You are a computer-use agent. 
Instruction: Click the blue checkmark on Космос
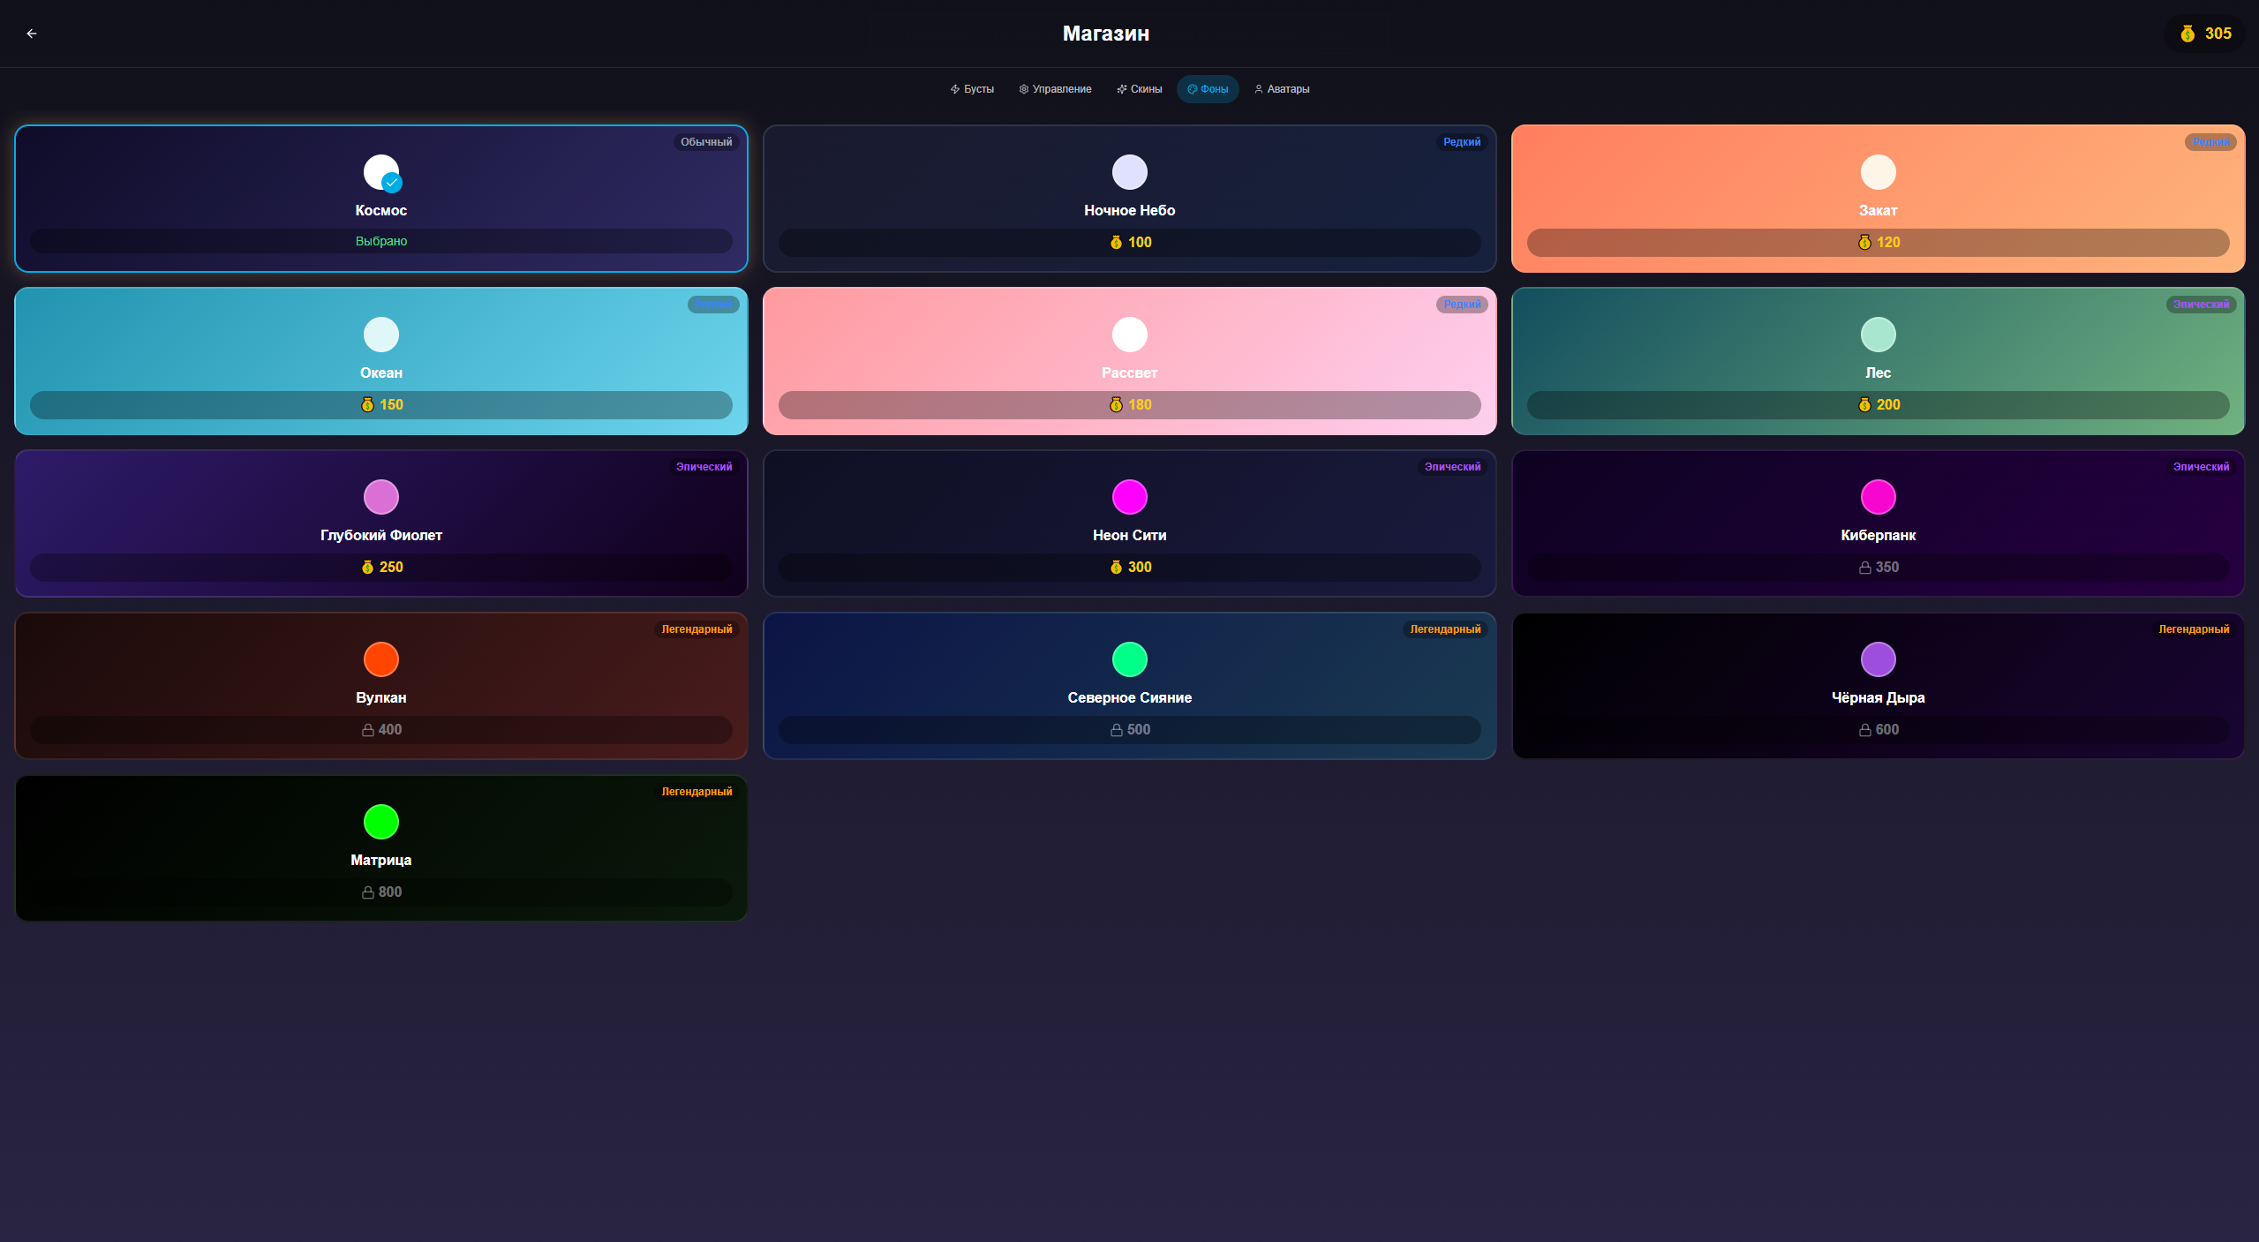tap(392, 183)
